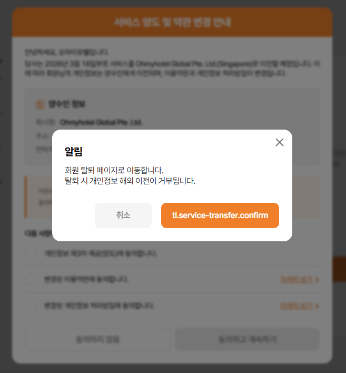This screenshot has height=373, width=346.
Task: Click the Ohmyhotel Global Pte. Ltd. company name
Action: tap(101, 122)
